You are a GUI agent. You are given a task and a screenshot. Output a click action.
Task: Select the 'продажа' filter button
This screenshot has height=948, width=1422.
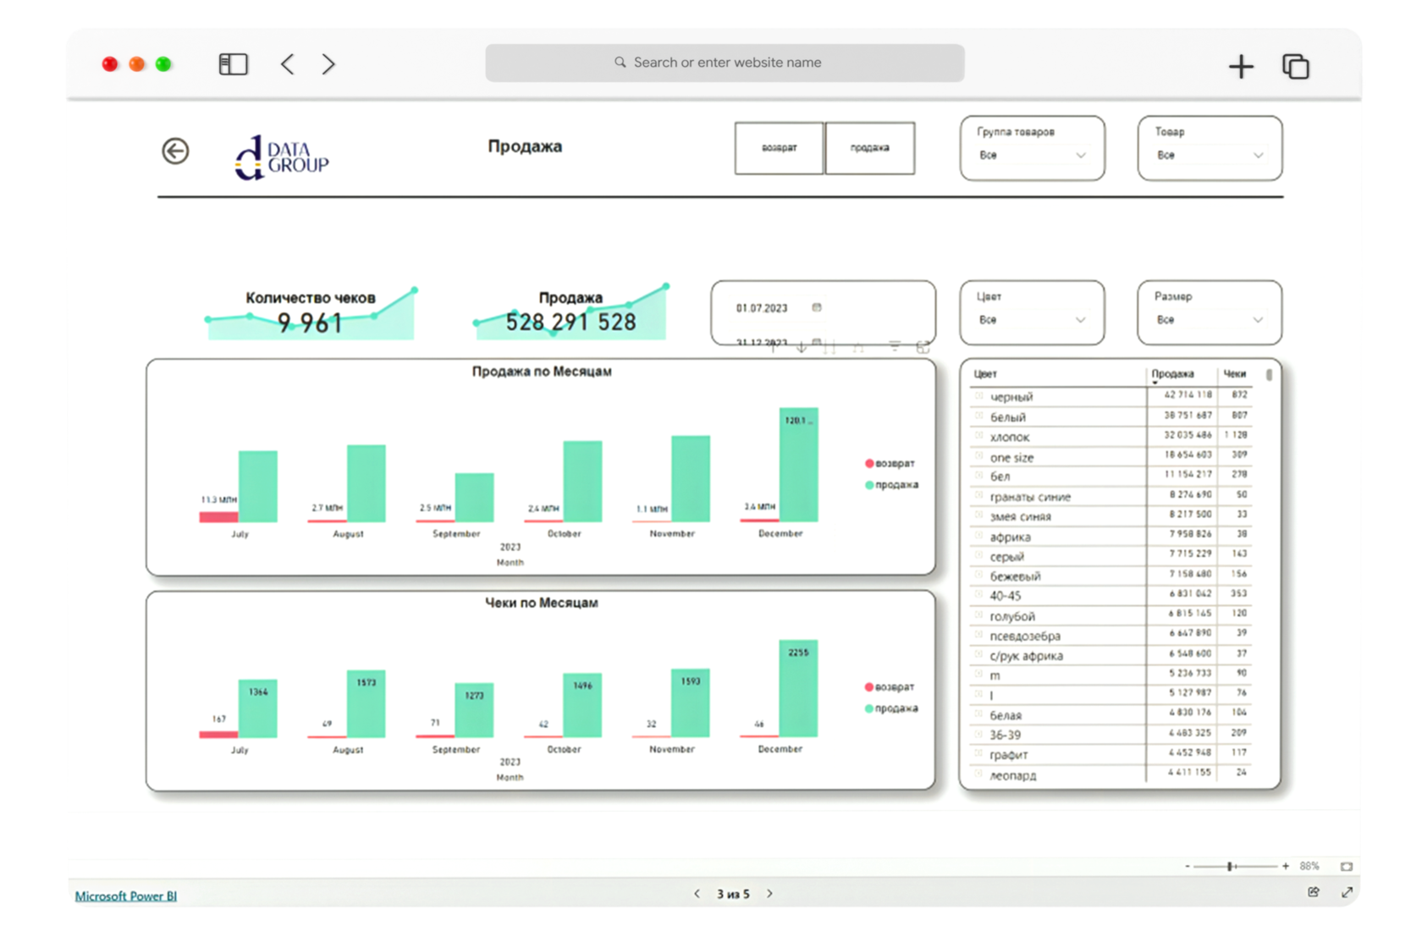[869, 148]
